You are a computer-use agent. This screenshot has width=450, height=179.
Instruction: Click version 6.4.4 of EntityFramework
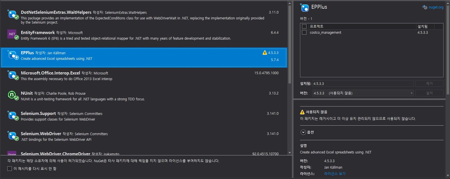pyautogui.click(x=275, y=33)
